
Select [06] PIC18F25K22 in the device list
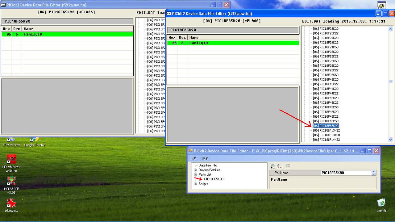click(x=326, y=57)
